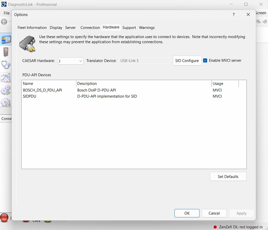
Task: Switch to the Fleet Information tab
Action: click(32, 27)
